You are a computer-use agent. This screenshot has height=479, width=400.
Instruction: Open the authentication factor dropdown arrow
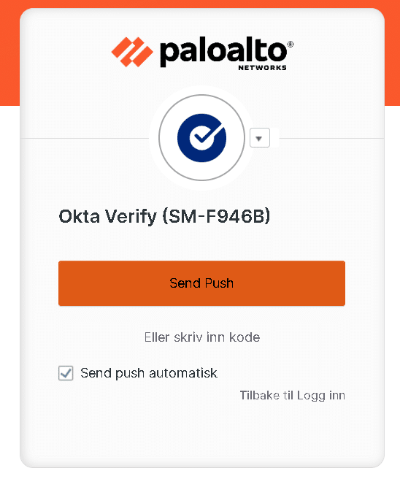coord(260,138)
